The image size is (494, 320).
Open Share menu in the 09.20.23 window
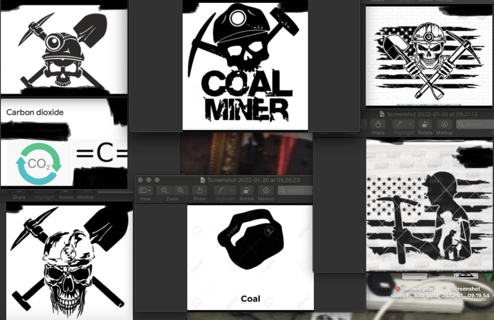point(199,190)
